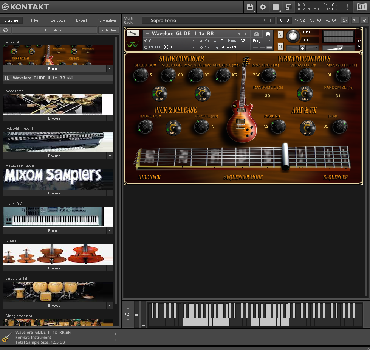Viewport: 370px width, 350px height.
Task: Open Motif XS7 Browse dropdown arrow
Action: [x=110, y=231]
